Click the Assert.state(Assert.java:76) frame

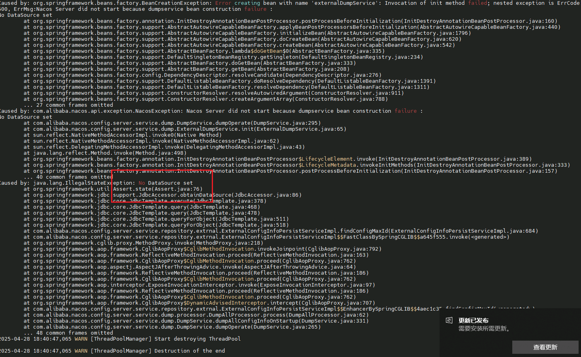(113, 189)
